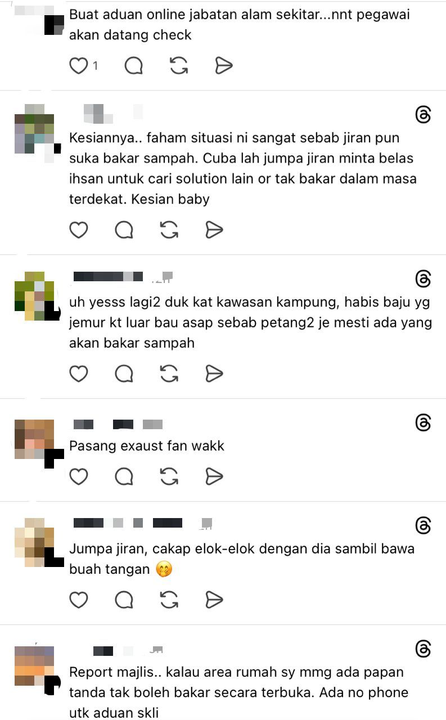The height and width of the screenshot is (720, 446).
Task: Reply to the 'Kesian baby' comment
Action: [124, 229]
